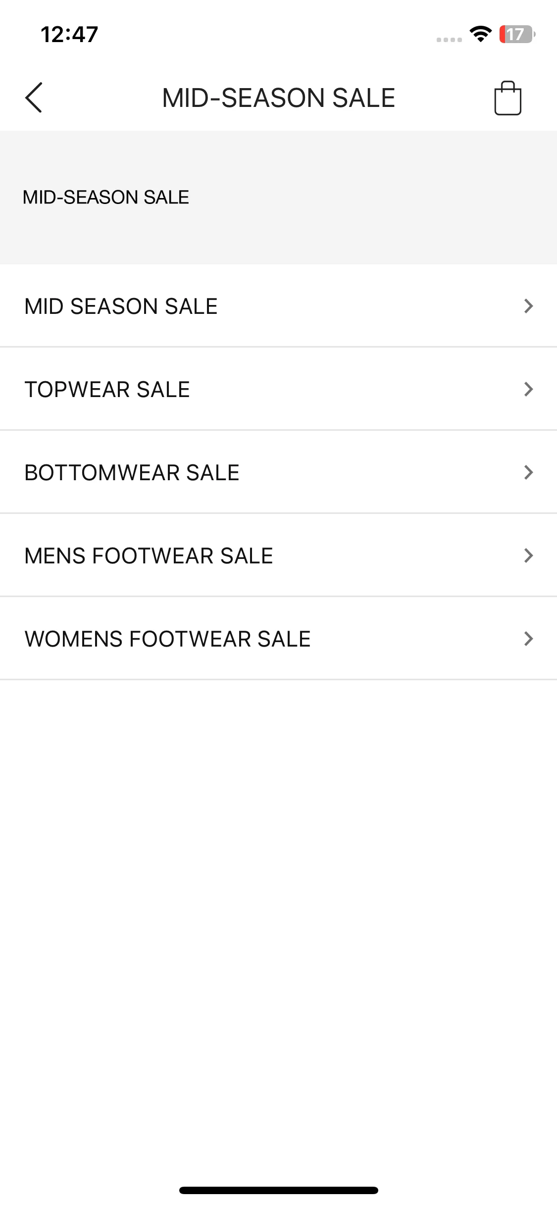Tap the back arrow icon
The image size is (557, 1206).
[34, 98]
